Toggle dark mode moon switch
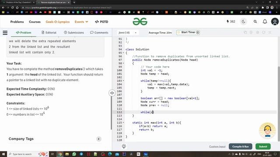Image resolution: width=280 pixels, height=157 pixels. coord(243,21)
